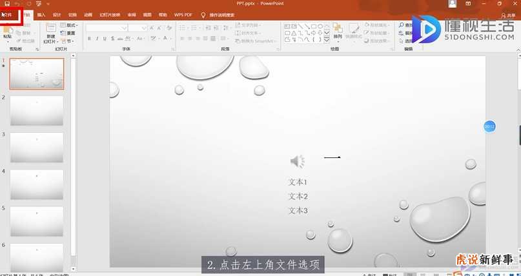This screenshot has height=276, width=521.
Task: Click the Increase Font Size icon
Action: [x=152, y=28]
